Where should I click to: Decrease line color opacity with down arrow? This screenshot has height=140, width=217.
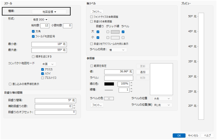pos(131,85)
